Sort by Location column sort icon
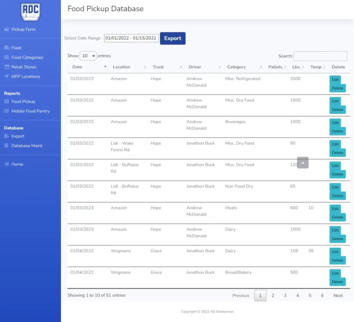Viewport: 354px width, 322px height. click(145, 67)
